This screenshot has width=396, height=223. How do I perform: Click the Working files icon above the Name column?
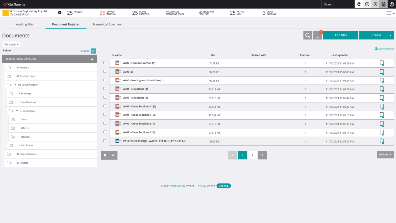(376, 48)
